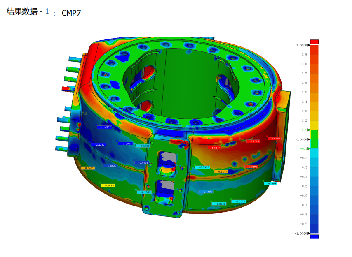Click the CMP7 title text
This screenshot has width=352, height=257.
point(71,13)
